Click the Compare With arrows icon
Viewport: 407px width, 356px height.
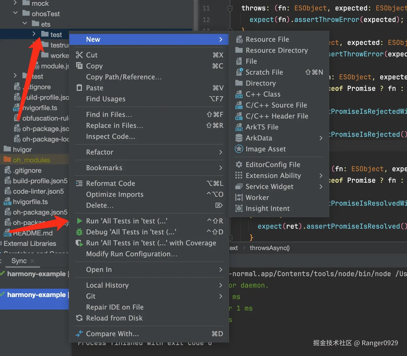pyautogui.click(x=79, y=334)
